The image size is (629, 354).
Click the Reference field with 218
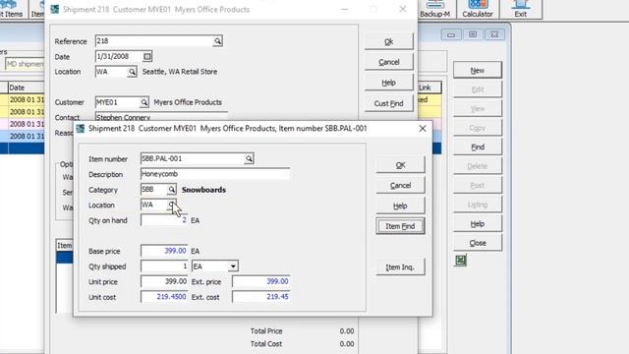(154, 41)
